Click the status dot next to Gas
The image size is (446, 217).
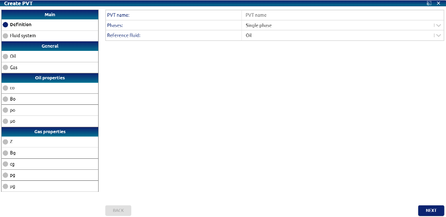pos(5,68)
